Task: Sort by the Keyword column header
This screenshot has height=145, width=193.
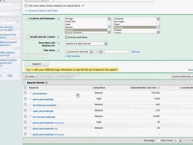Action: click(x=34, y=88)
